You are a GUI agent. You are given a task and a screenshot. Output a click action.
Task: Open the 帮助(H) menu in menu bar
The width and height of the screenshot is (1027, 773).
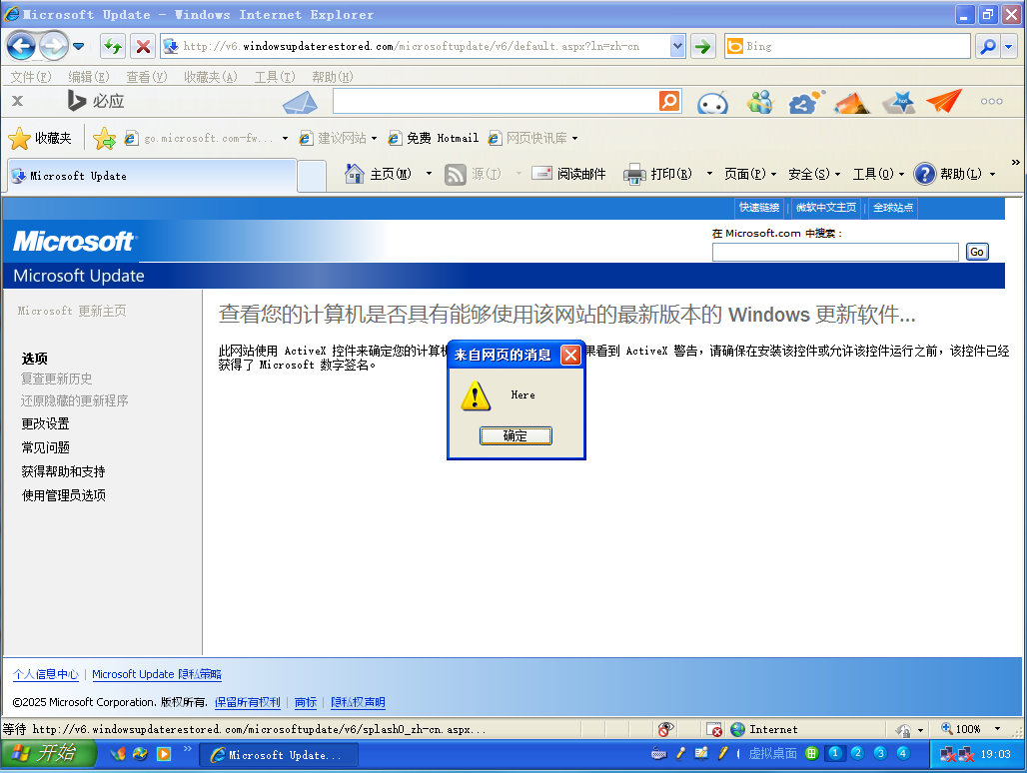point(332,77)
